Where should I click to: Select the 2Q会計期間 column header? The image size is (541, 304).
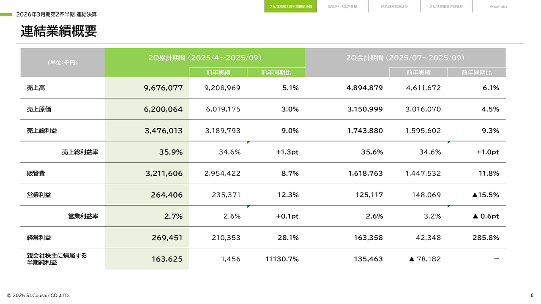click(x=405, y=58)
